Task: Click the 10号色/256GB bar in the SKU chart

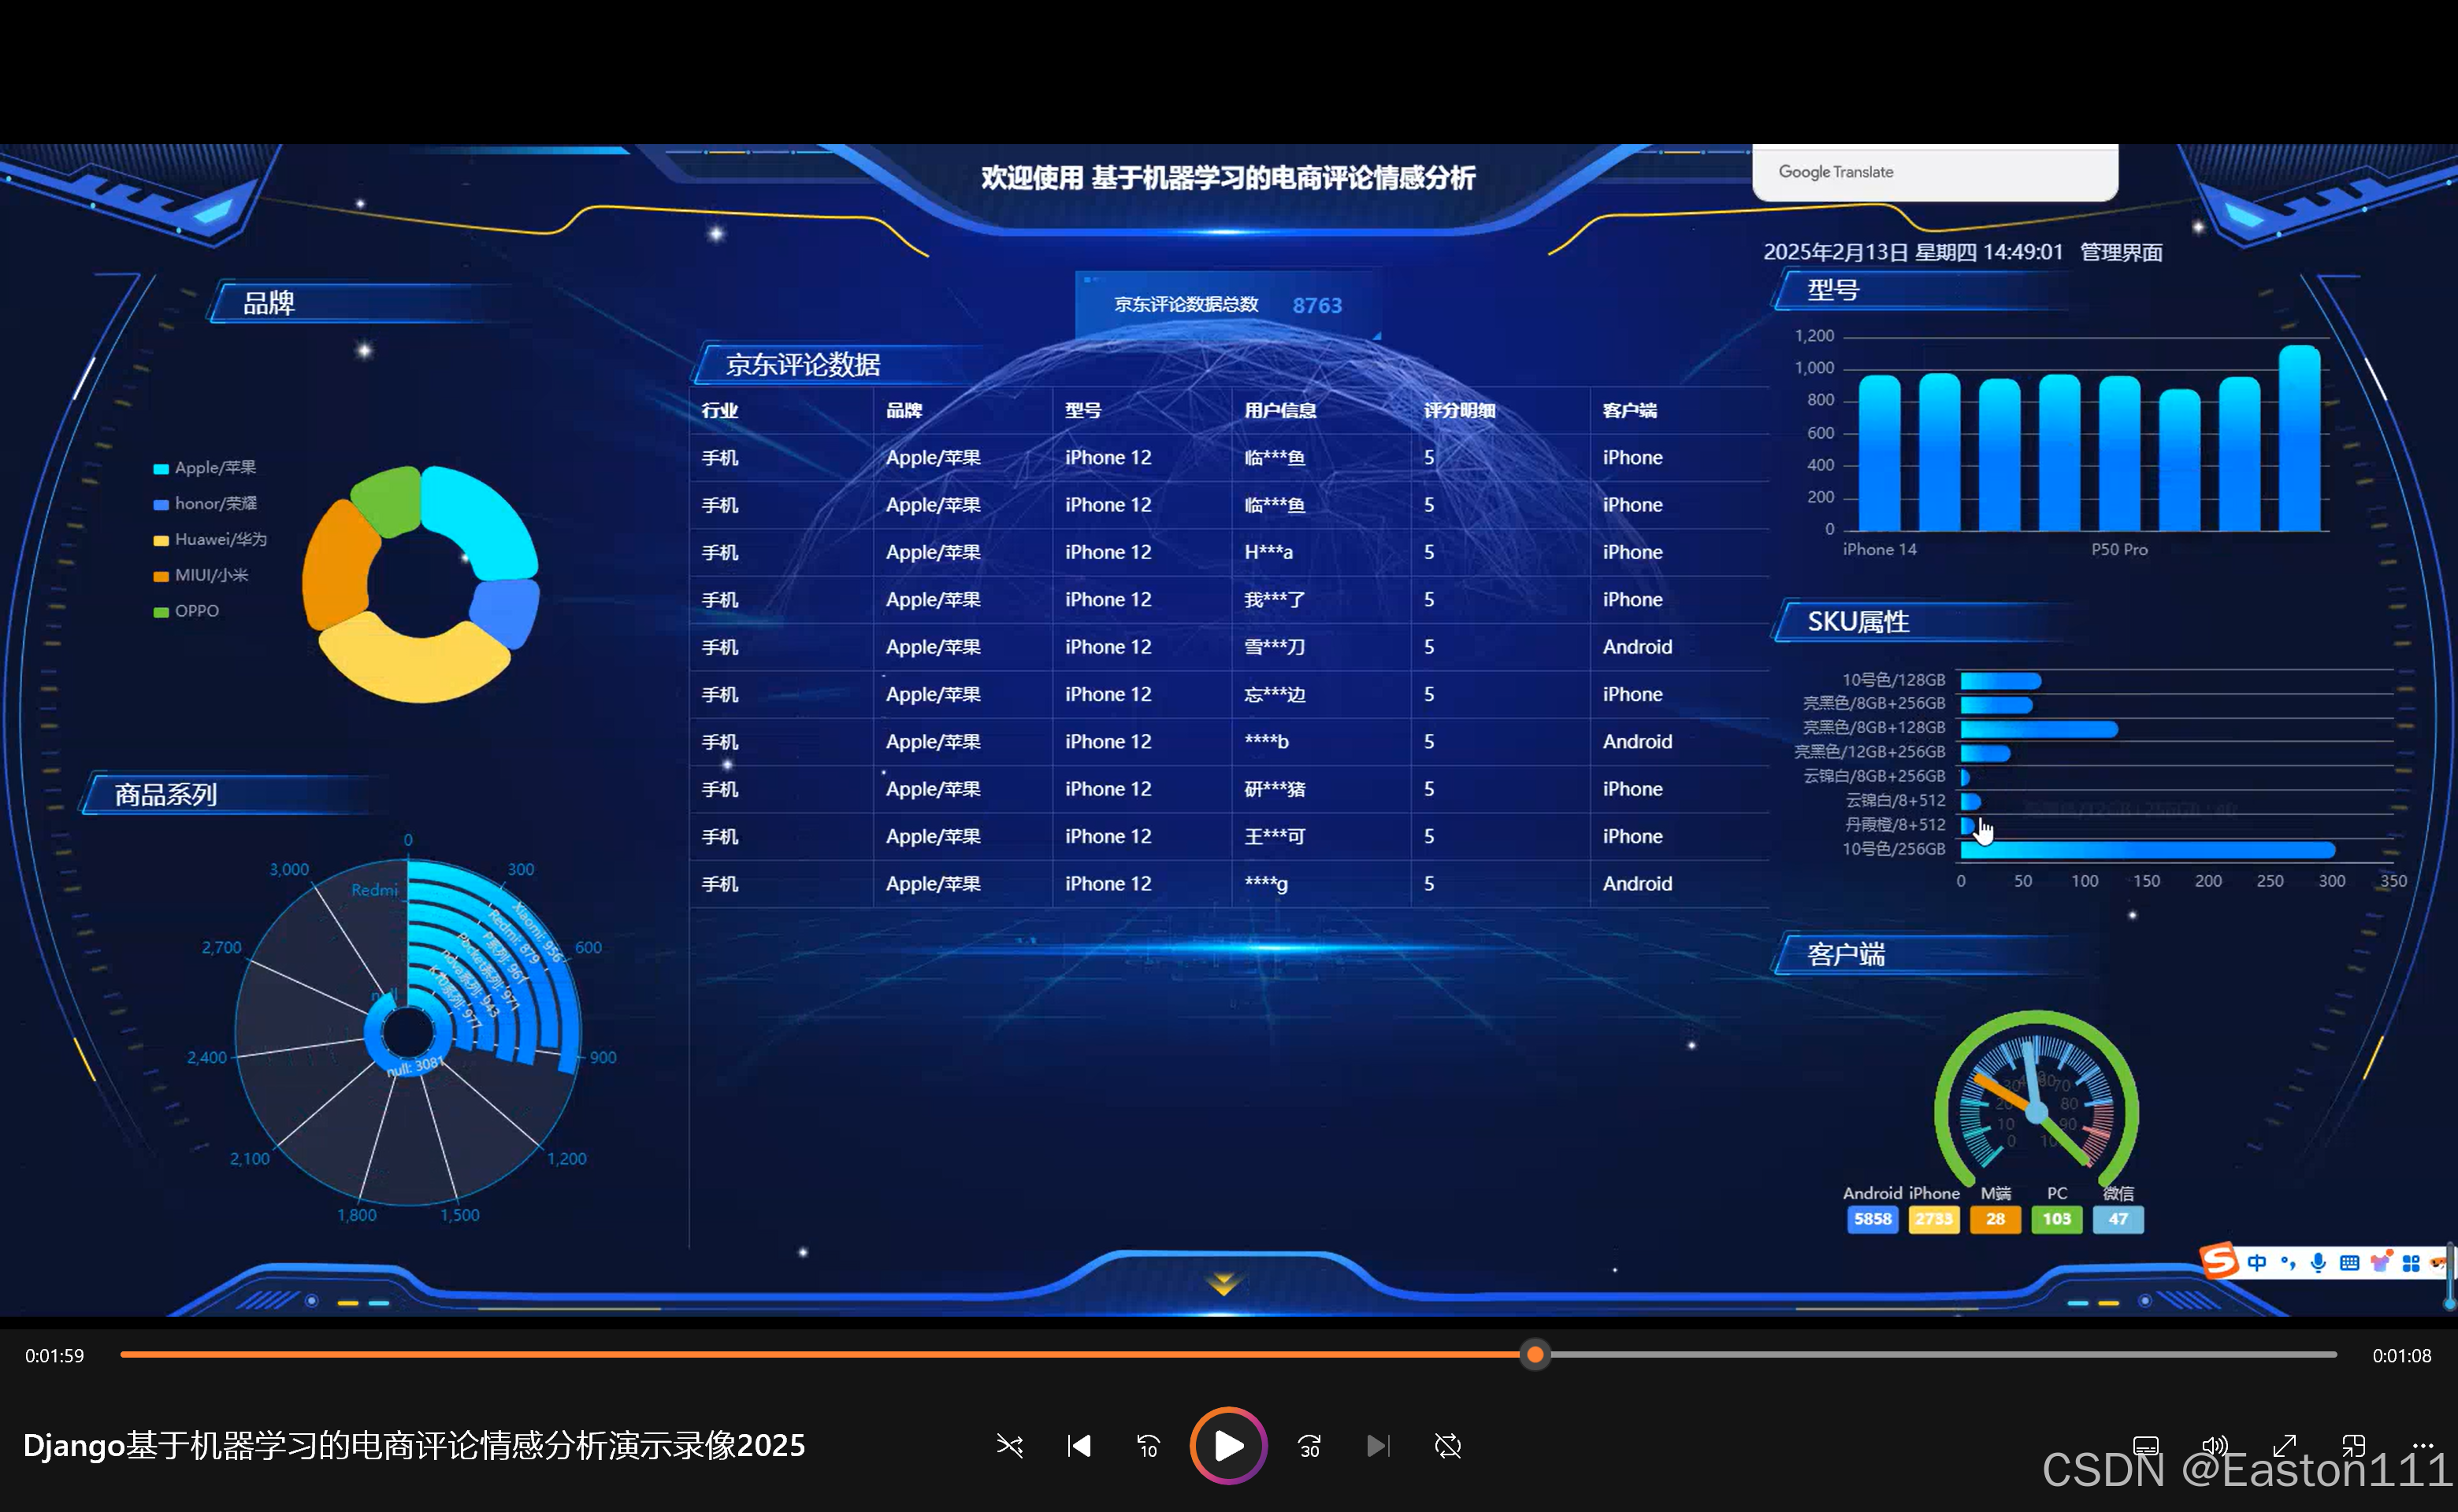Action: 2147,850
